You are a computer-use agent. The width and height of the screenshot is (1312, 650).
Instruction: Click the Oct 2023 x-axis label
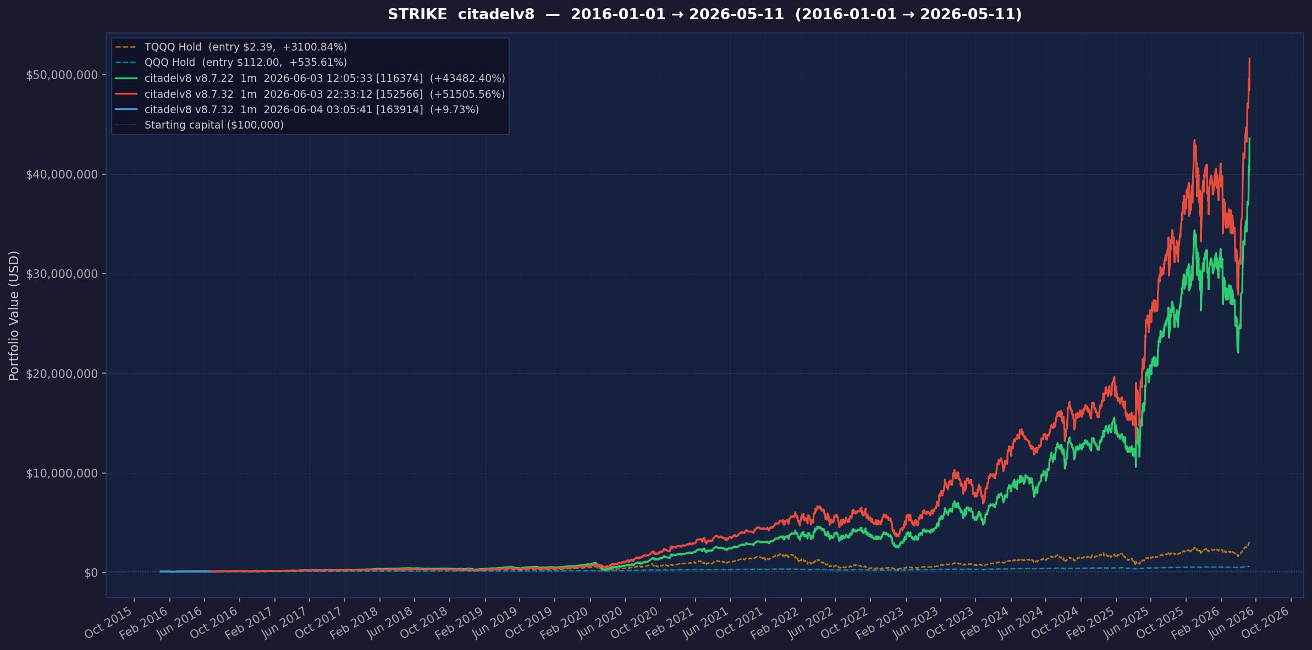(950, 622)
